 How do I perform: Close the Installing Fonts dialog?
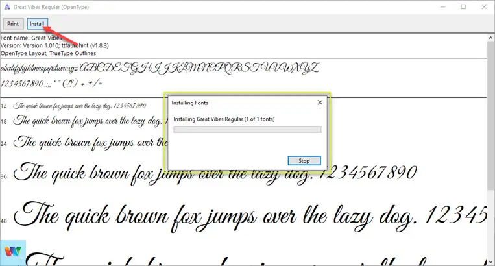point(320,103)
